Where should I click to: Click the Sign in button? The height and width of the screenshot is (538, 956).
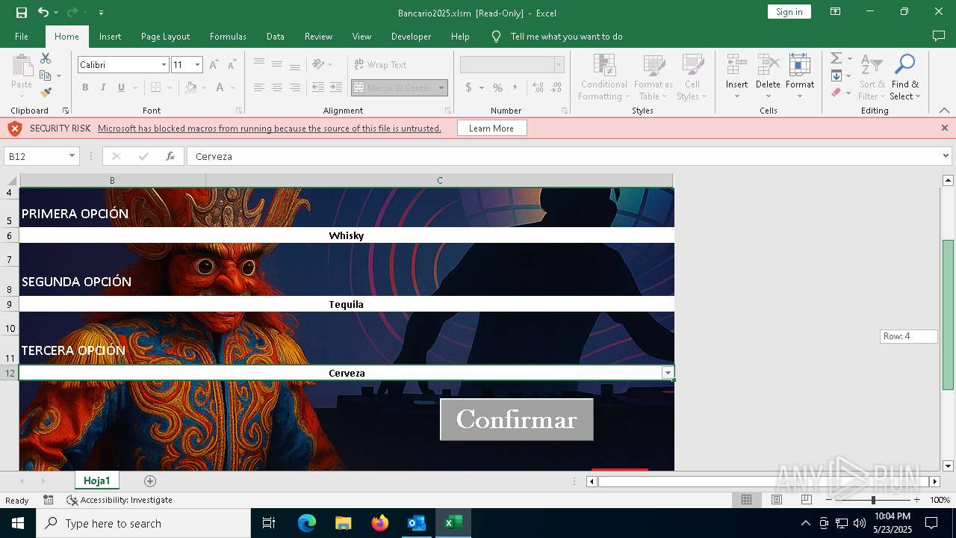[789, 12]
